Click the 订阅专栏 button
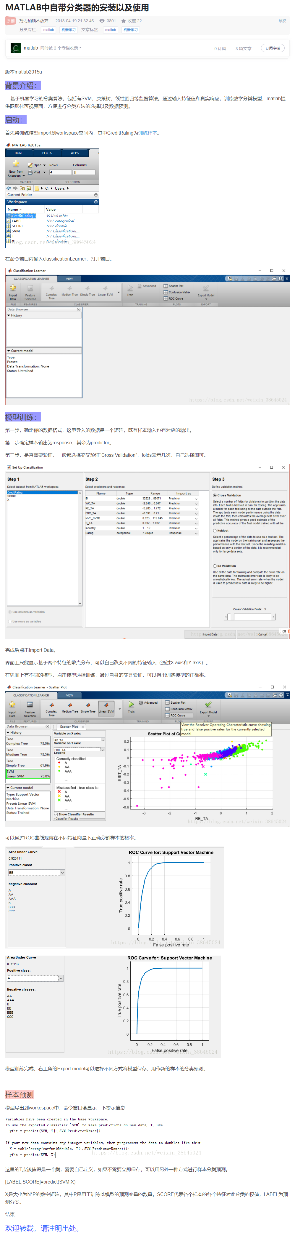This screenshot has height=1252, width=295. tap(272, 48)
